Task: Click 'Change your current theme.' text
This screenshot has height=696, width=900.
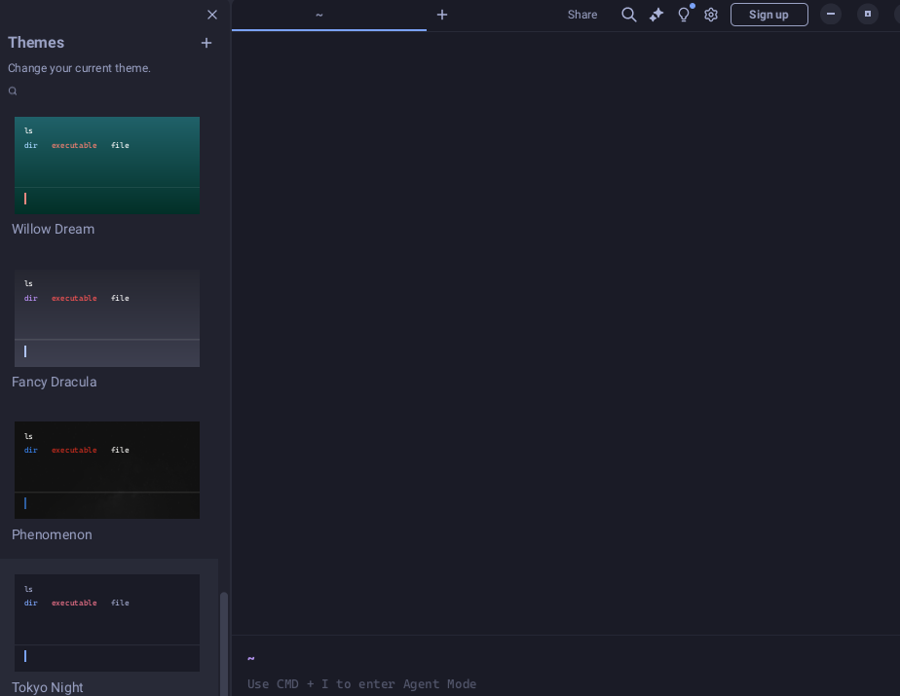Action: (79, 68)
